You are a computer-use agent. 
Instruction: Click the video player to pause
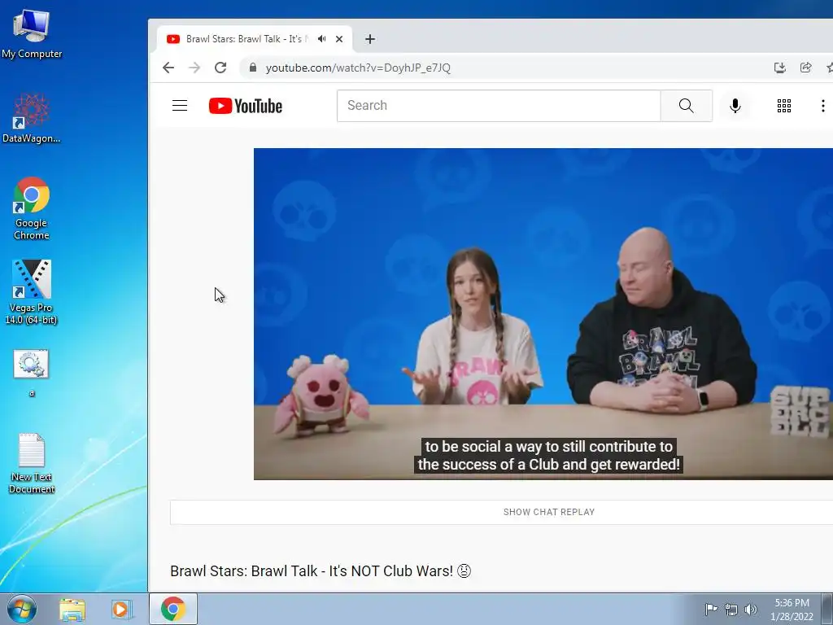(543, 313)
